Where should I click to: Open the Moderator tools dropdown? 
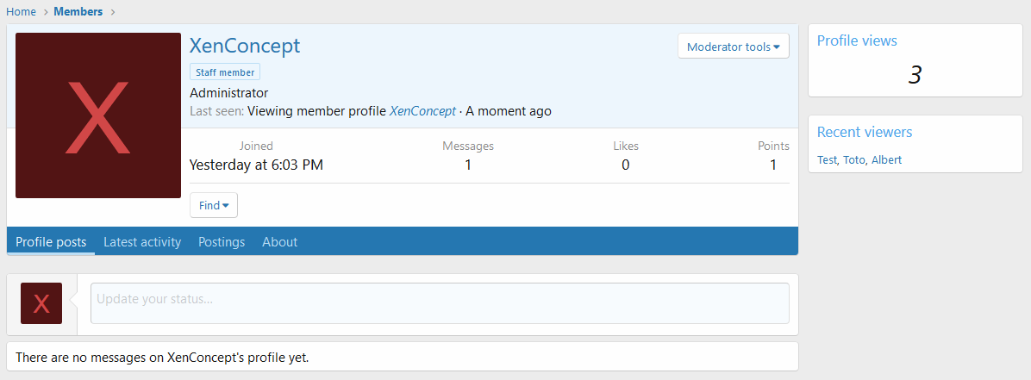[733, 47]
